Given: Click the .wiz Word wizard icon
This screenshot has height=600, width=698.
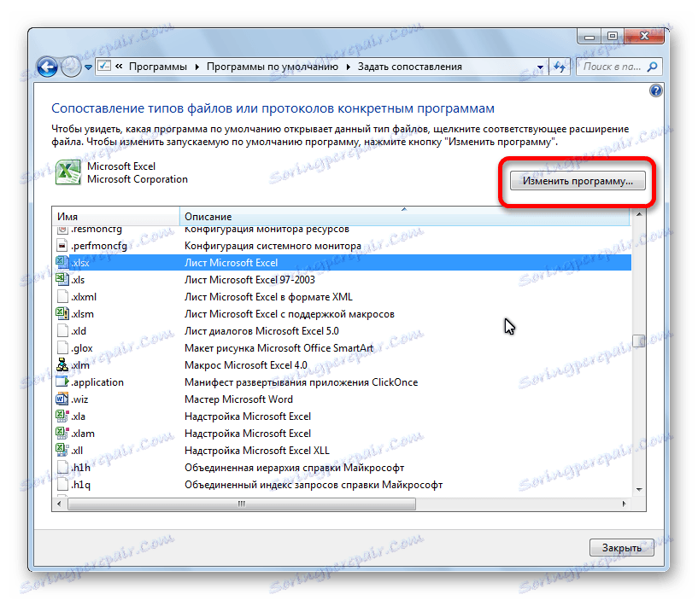Looking at the screenshot, I should tap(62, 399).
